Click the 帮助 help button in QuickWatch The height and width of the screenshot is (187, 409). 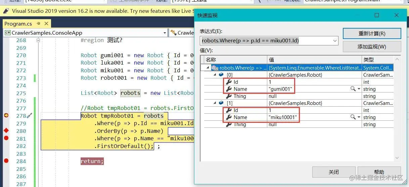pyautogui.click(x=379, y=172)
